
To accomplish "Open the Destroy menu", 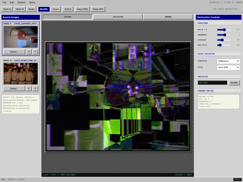I will tap(22, 3).
